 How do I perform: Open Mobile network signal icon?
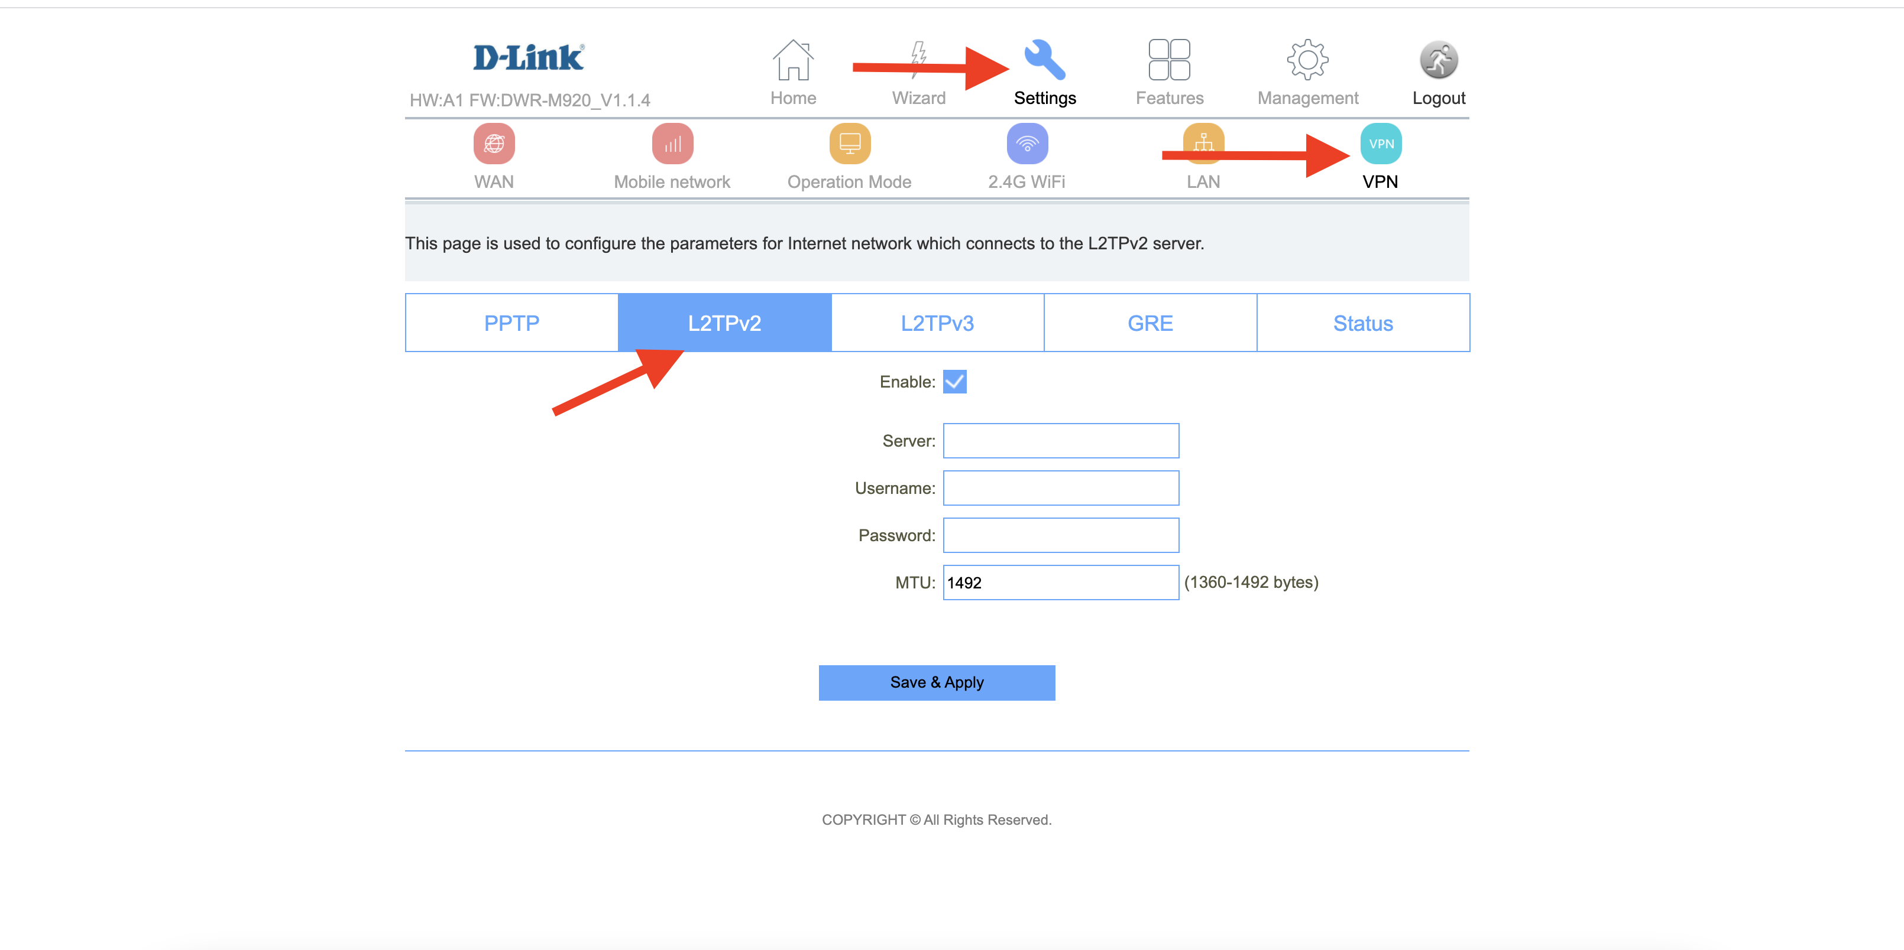(672, 144)
